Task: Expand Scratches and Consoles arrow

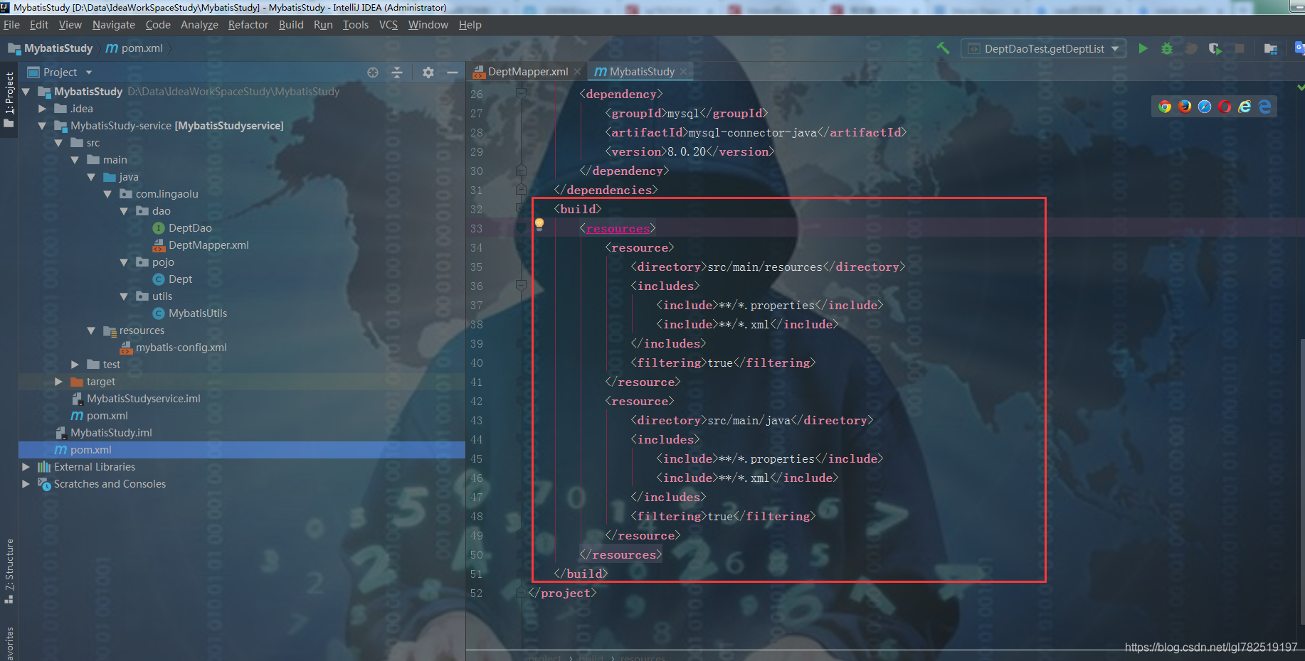Action: point(26,484)
